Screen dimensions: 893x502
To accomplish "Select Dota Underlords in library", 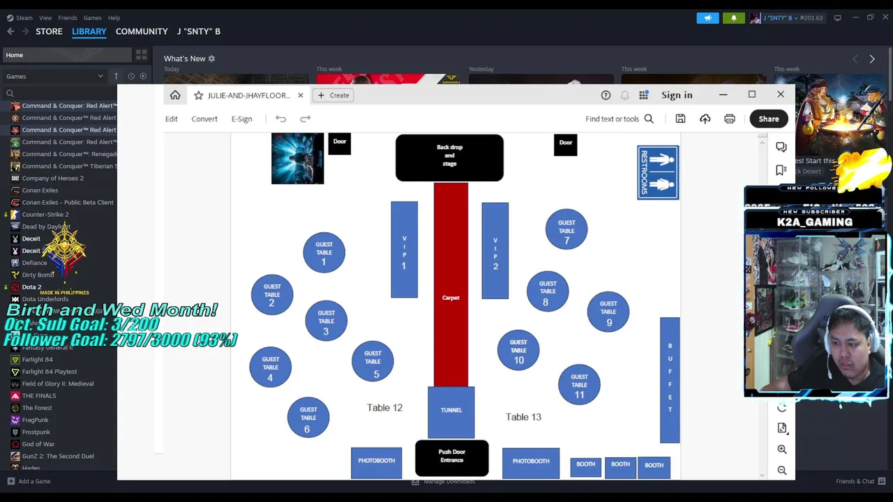I will (x=45, y=298).
